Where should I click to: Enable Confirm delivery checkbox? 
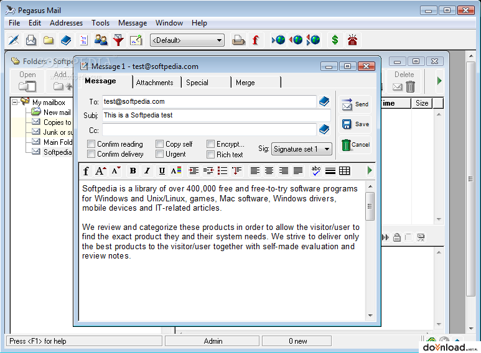pyautogui.click(x=91, y=154)
